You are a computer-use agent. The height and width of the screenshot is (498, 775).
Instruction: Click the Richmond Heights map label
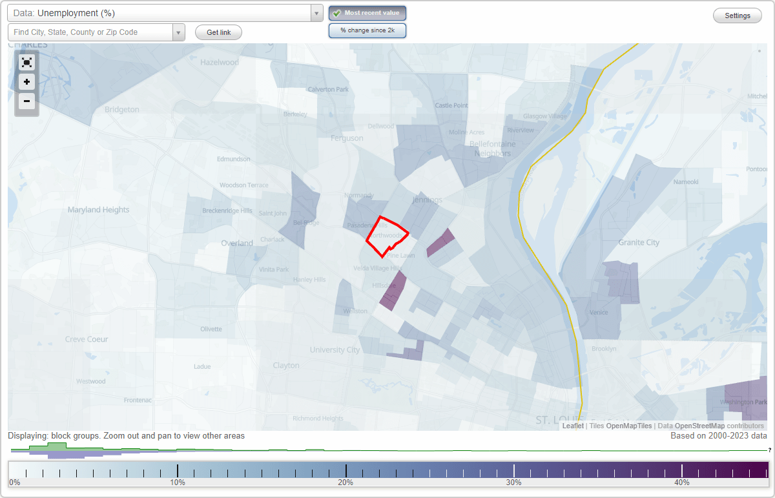click(x=318, y=419)
